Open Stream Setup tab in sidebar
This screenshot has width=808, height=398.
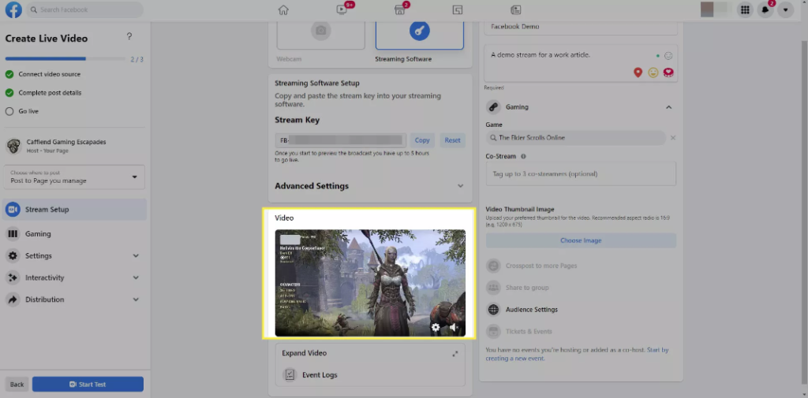click(x=74, y=210)
